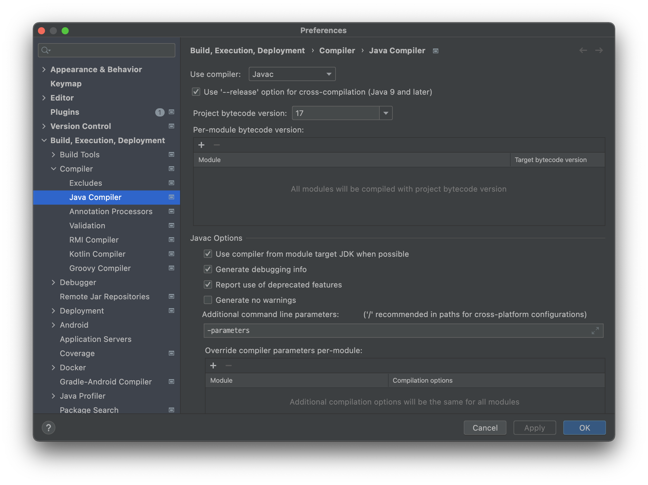Click add button in per-module bytecode table
Image resolution: width=648 pixels, height=485 pixels.
tap(201, 145)
